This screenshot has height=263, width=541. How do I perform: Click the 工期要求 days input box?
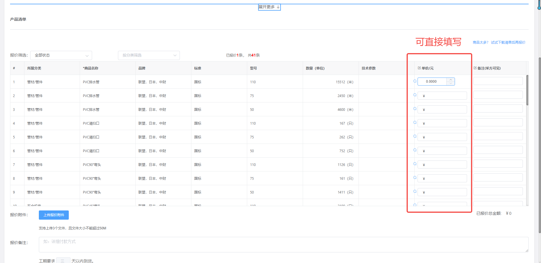[x=63, y=261]
